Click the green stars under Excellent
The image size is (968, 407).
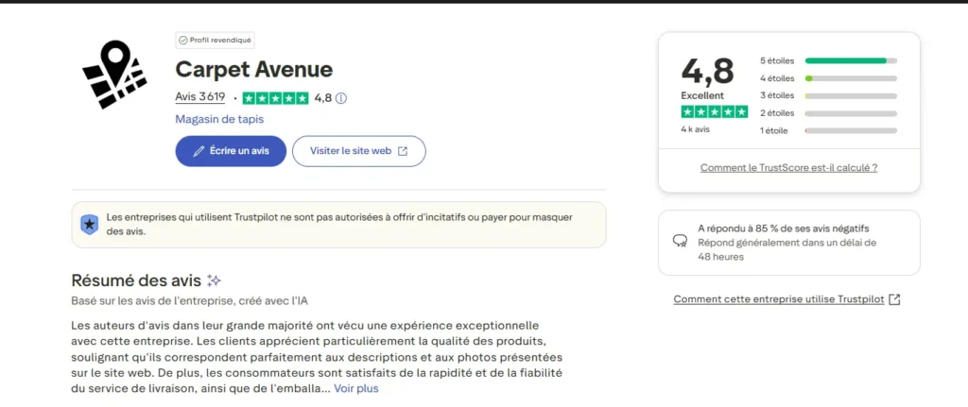(715, 111)
